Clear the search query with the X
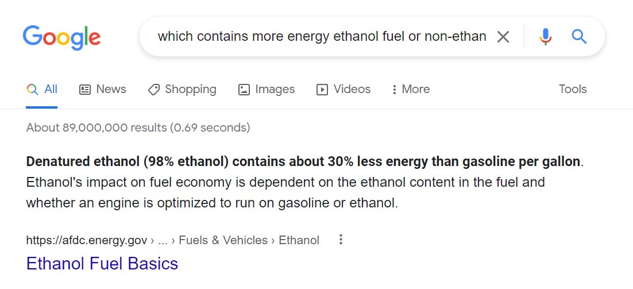 503,37
